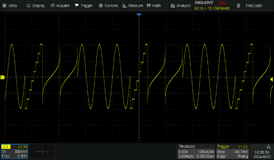Click the clock showing 10:35:54
Image resolution: width=274 pixels, height=160 pixels.
pos(263,151)
